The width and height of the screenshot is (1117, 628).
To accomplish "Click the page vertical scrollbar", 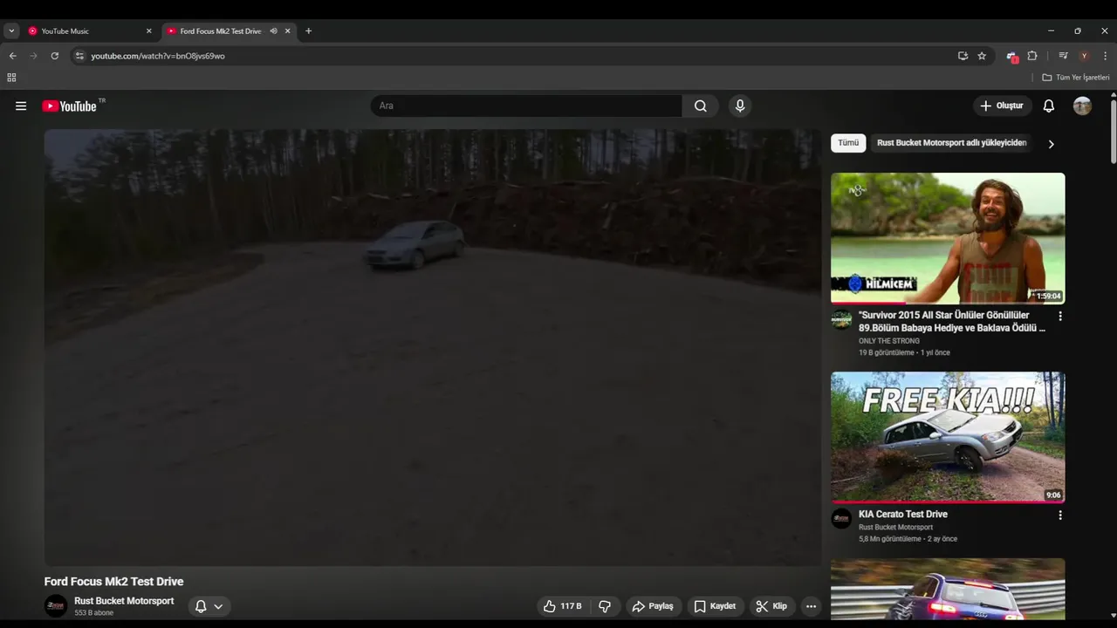I will pyautogui.click(x=1113, y=131).
